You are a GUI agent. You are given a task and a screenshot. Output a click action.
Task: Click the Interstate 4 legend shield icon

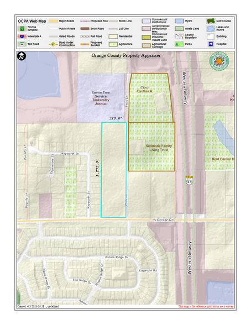(x=22, y=36)
